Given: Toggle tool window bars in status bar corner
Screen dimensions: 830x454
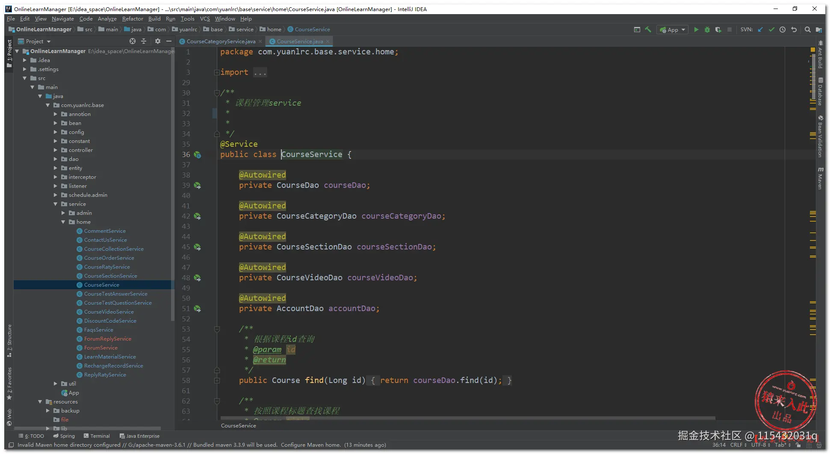Looking at the screenshot, I should click(11, 445).
